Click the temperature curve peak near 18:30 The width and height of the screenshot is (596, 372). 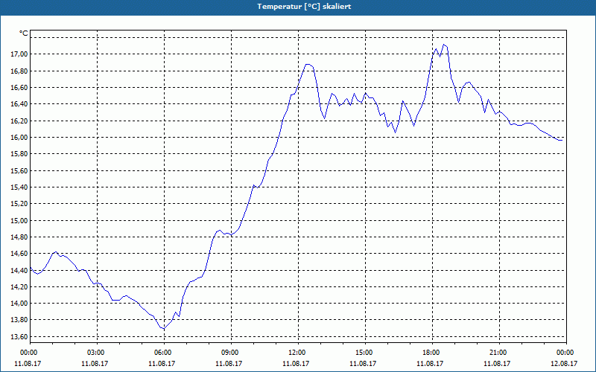[443, 45]
